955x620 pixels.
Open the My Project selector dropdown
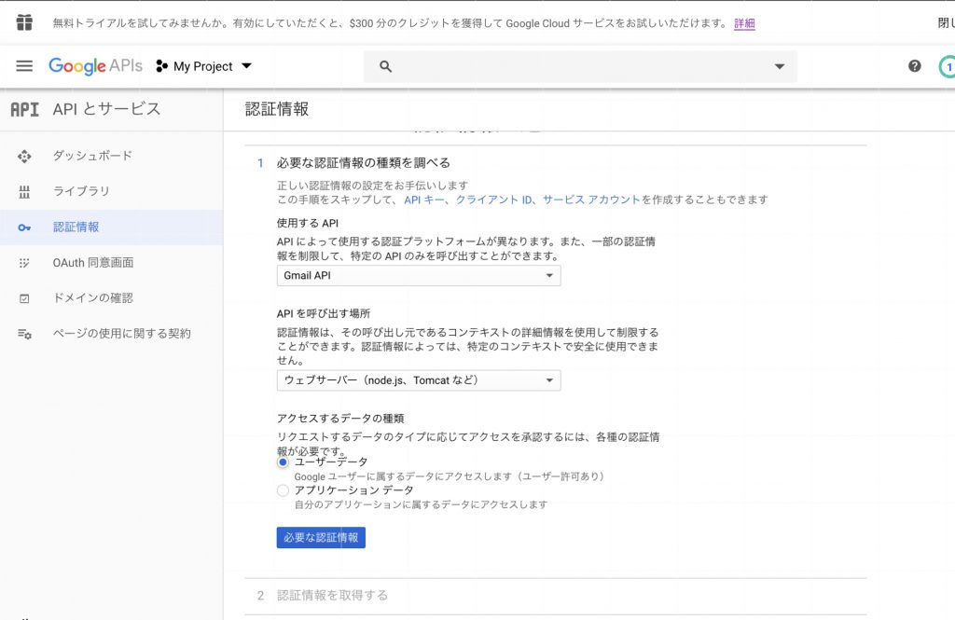pos(203,66)
